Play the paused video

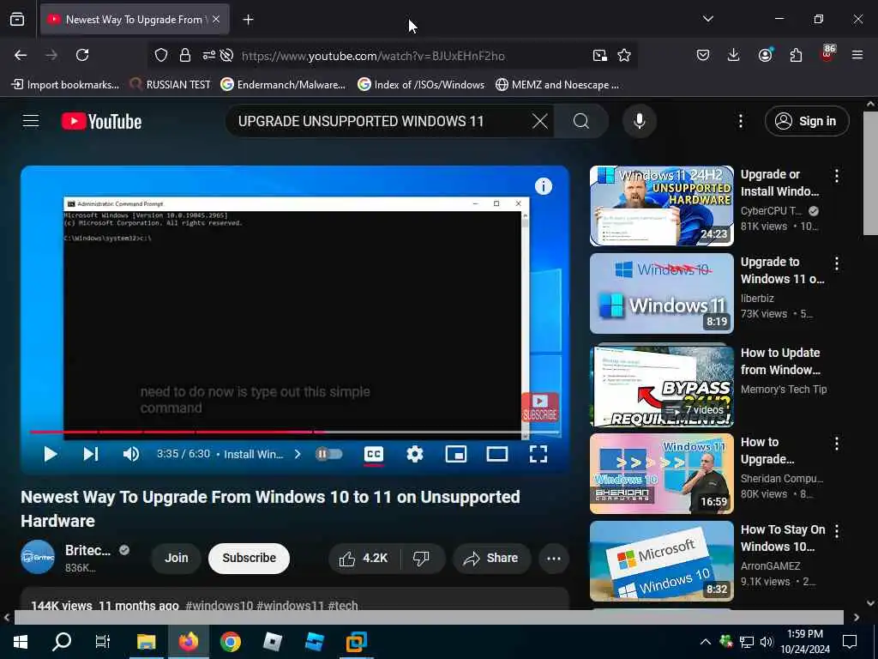pyautogui.click(x=50, y=454)
